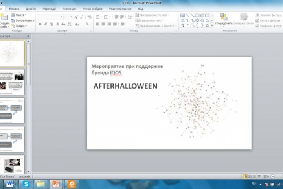
Task: Select the Elbow Connector shape
Action: (187, 20)
